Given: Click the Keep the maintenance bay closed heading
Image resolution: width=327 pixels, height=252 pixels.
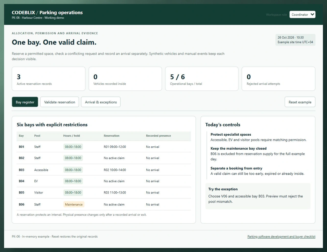Looking at the screenshot, I should (238, 148).
